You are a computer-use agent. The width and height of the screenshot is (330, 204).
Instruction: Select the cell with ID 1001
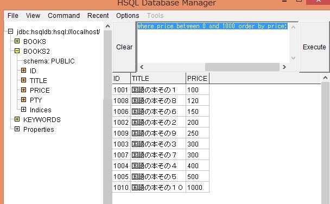(x=122, y=90)
